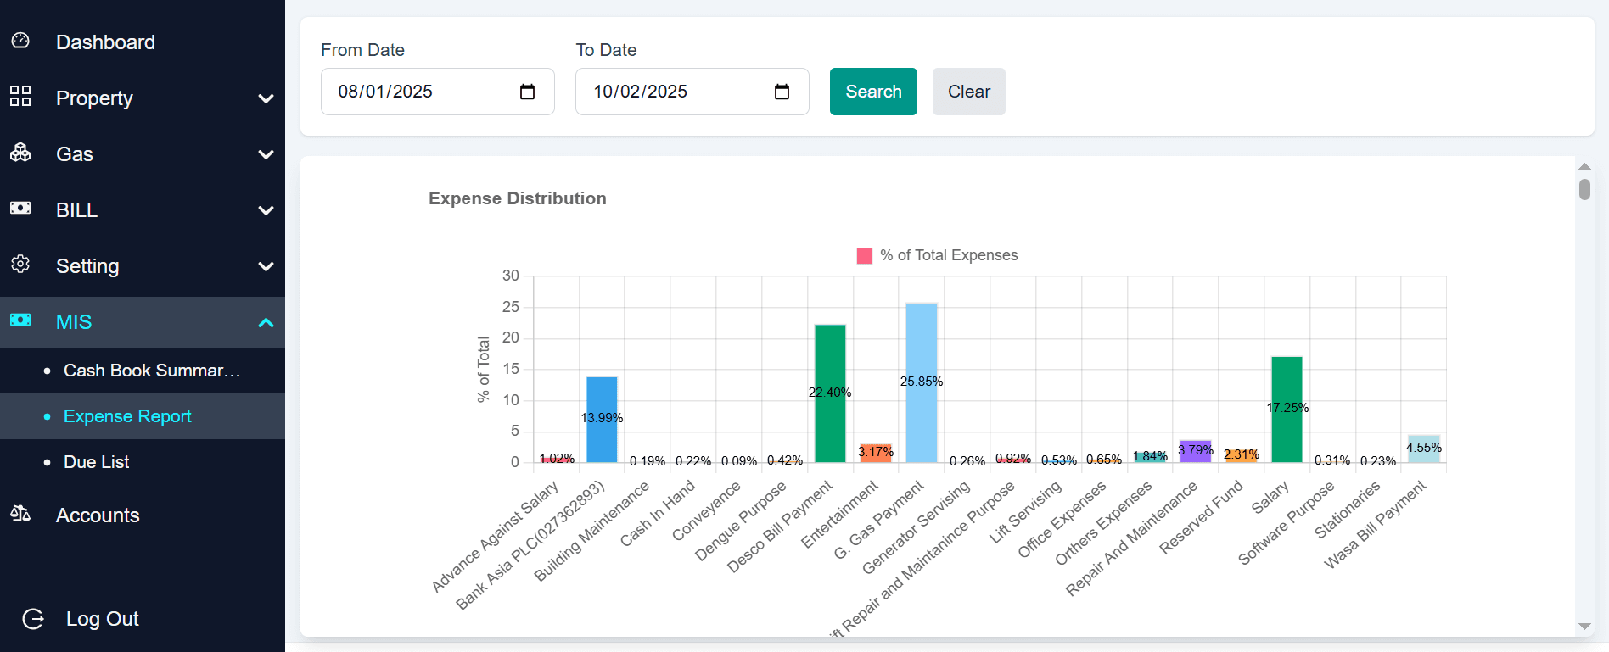Click the Gas cubes icon
Viewport: 1609px width, 652px height.
click(x=20, y=153)
